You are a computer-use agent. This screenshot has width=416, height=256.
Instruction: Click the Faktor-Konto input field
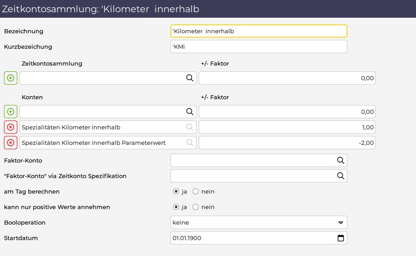pos(259,160)
